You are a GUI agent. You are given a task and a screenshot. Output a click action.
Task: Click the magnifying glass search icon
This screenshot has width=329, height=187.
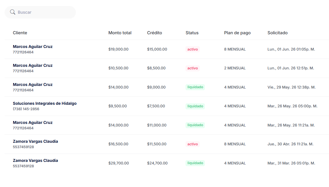tap(13, 12)
